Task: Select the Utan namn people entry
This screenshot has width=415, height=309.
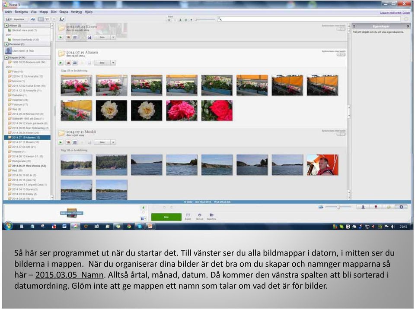Action: pos(23,51)
